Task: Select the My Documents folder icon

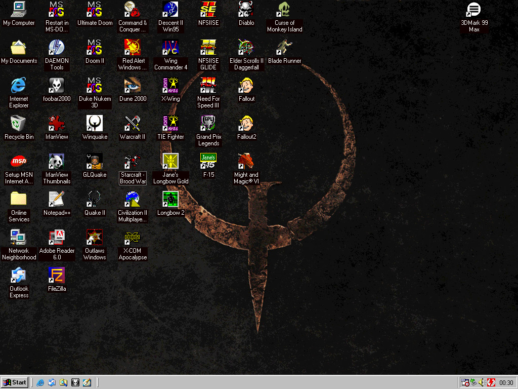Action: (x=19, y=47)
